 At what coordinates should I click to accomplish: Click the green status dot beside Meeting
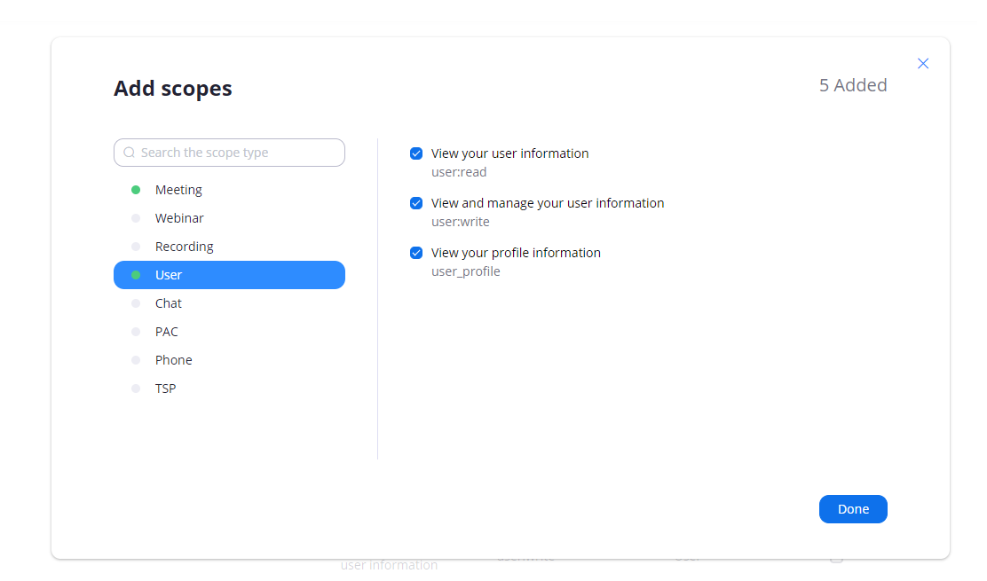click(x=135, y=189)
